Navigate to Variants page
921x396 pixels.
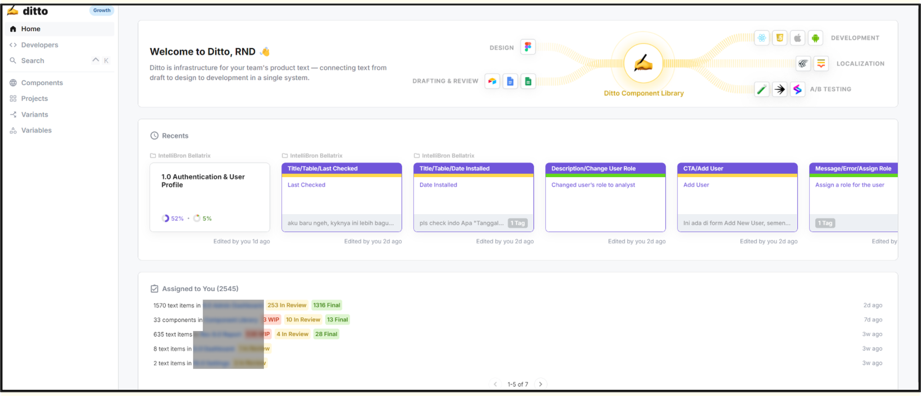(35, 115)
